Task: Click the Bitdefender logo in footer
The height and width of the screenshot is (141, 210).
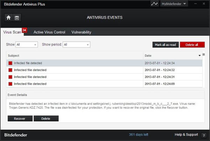Action: click(x=16, y=135)
